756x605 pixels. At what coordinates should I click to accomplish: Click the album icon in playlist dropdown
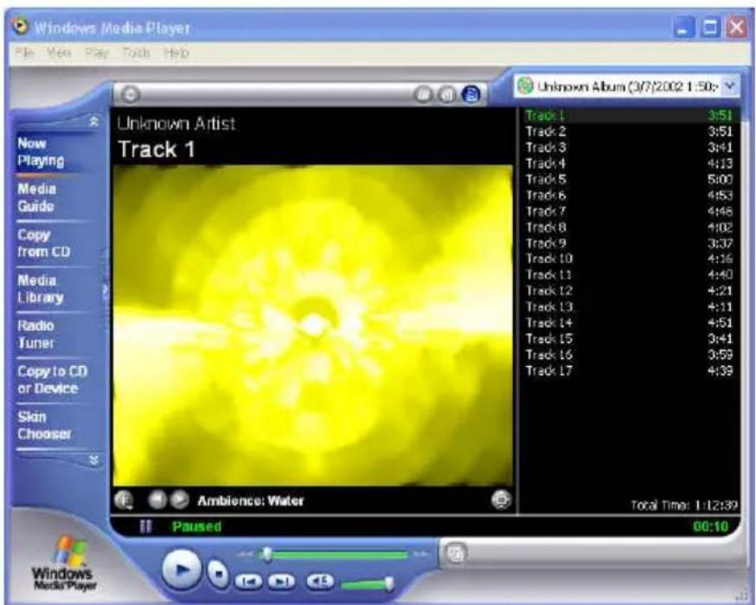(525, 87)
